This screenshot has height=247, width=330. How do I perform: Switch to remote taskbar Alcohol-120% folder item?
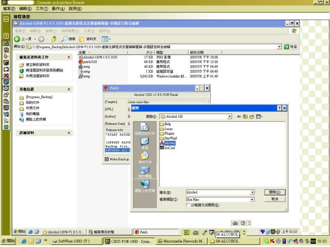point(64,232)
